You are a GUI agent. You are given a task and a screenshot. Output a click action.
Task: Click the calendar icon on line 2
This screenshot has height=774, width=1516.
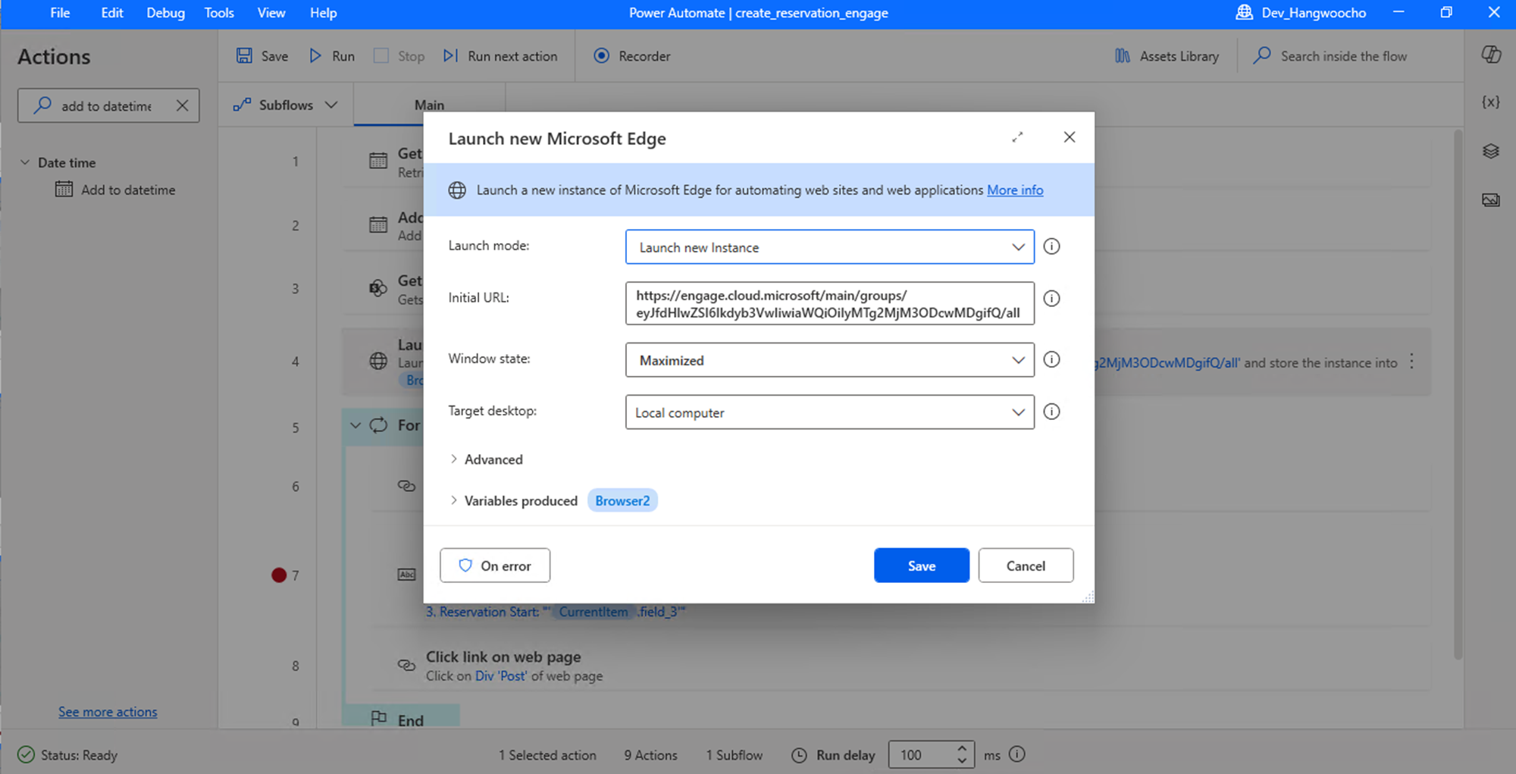[378, 225]
